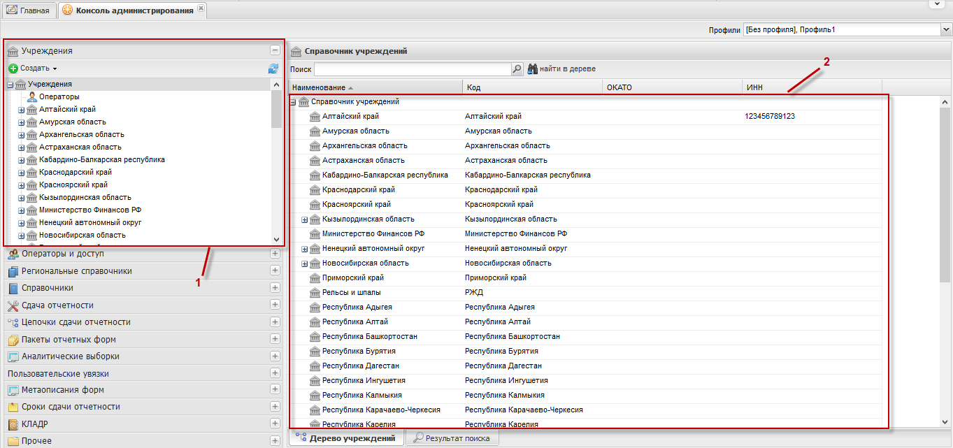
Task: Click the binoculars найти в дереве icon
Action: (x=531, y=69)
